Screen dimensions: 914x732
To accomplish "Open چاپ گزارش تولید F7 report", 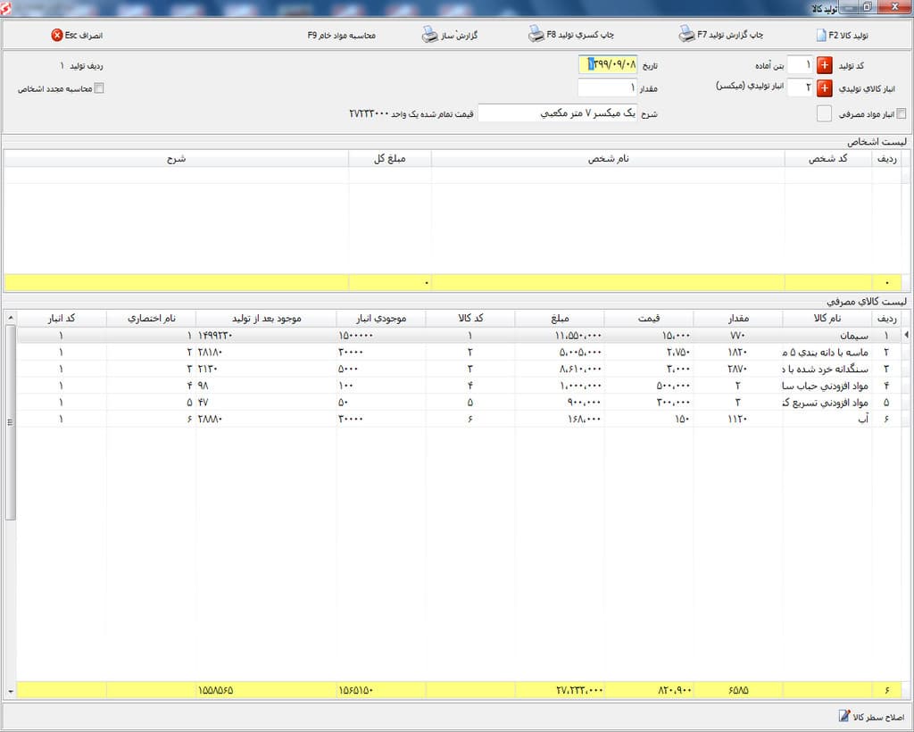I will (730, 35).
